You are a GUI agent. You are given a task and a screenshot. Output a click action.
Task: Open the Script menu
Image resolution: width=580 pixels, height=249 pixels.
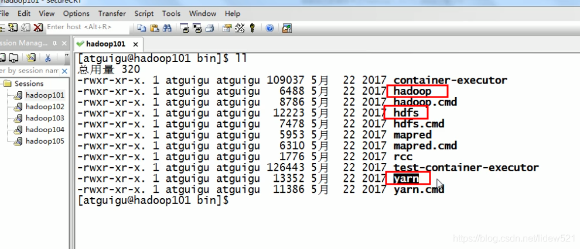click(144, 13)
